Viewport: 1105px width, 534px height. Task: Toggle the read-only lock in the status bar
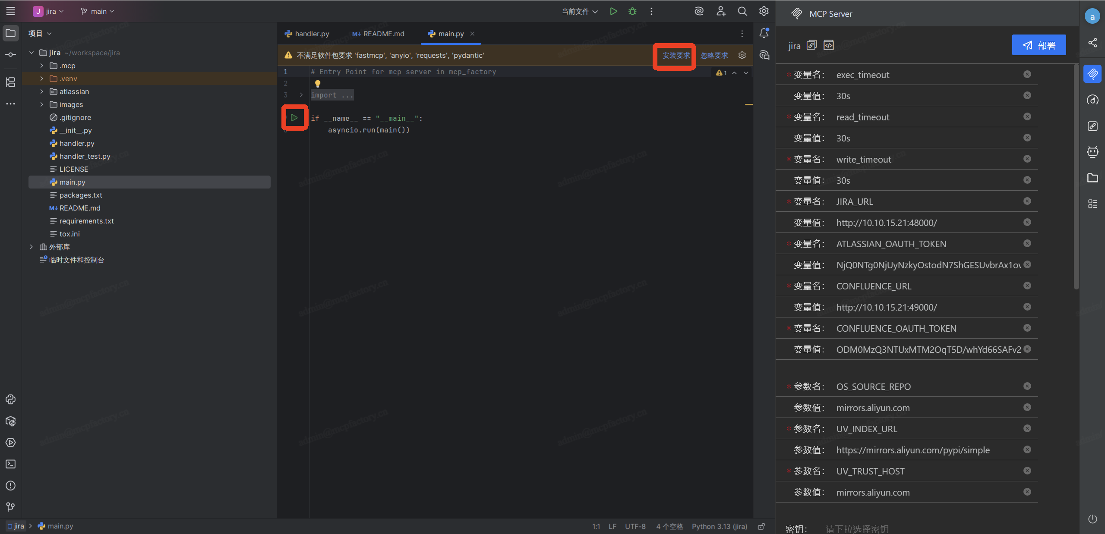pos(761,526)
